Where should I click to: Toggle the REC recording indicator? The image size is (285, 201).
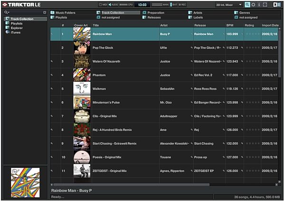(x=182, y=5)
